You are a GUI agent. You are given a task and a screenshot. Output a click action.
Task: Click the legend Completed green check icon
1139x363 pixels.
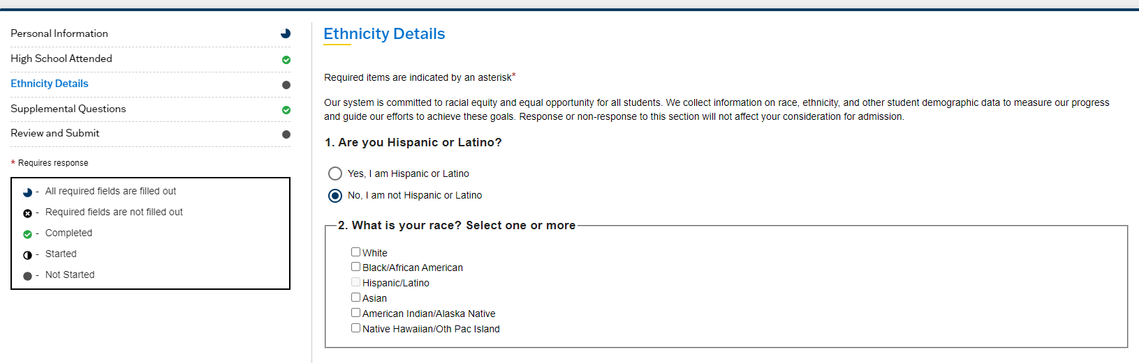[x=27, y=234]
